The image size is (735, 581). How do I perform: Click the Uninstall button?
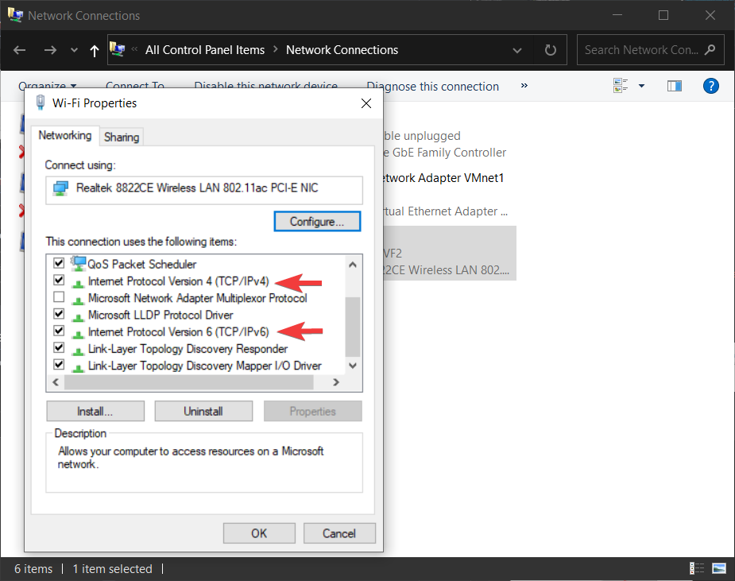pyautogui.click(x=203, y=411)
